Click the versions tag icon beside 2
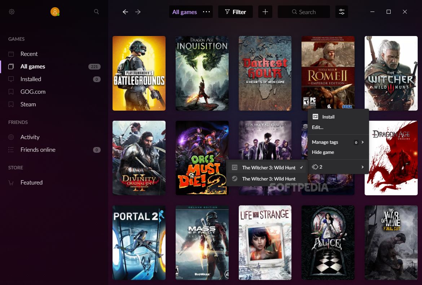 point(315,167)
